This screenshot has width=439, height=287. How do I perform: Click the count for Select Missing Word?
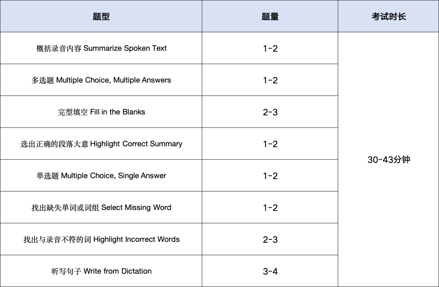(x=270, y=207)
